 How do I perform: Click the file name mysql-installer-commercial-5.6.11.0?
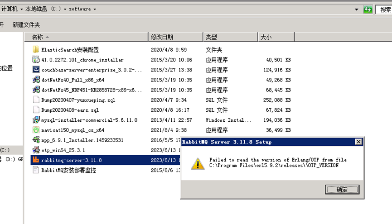coord(89,120)
